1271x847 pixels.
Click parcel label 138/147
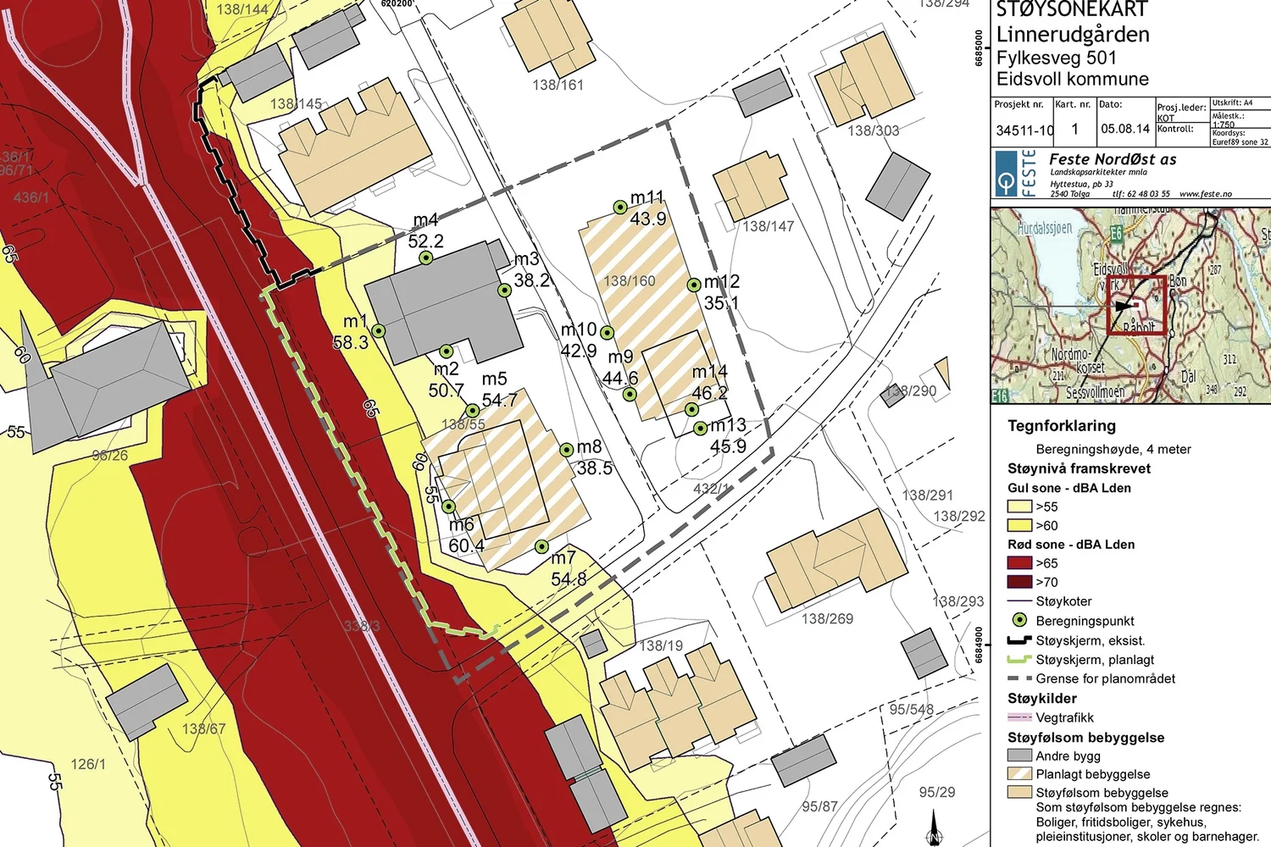(x=769, y=226)
